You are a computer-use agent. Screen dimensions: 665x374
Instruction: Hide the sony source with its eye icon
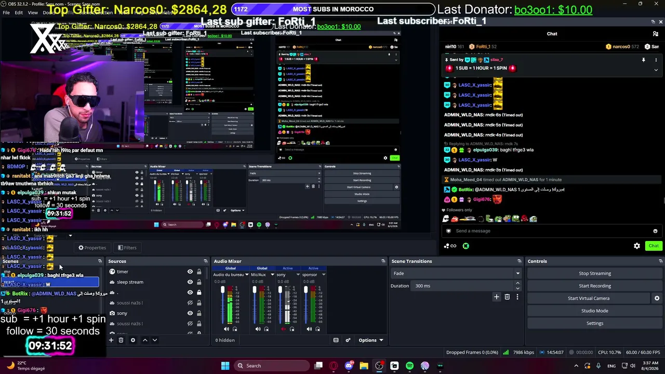[190, 313]
